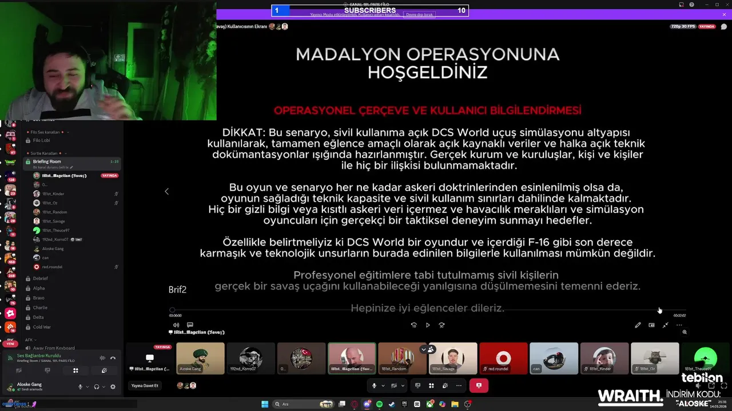The image size is (732, 411).
Task: Rewind the video 10 seconds
Action: (413, 325)
